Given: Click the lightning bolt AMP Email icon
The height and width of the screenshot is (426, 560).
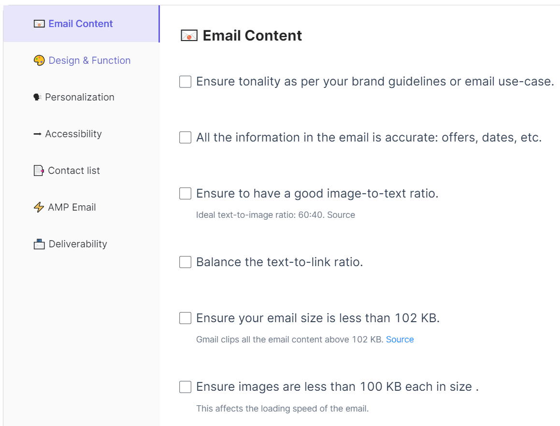Looking at the screenshot, I should (x=39, y=207).
